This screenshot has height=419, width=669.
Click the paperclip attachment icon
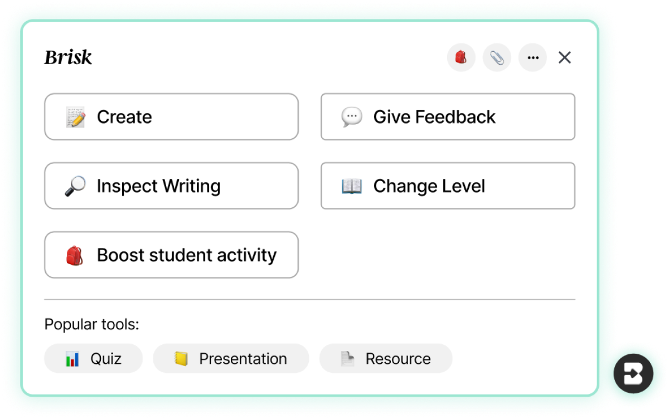pyautogui.click(x=497, y=57)
